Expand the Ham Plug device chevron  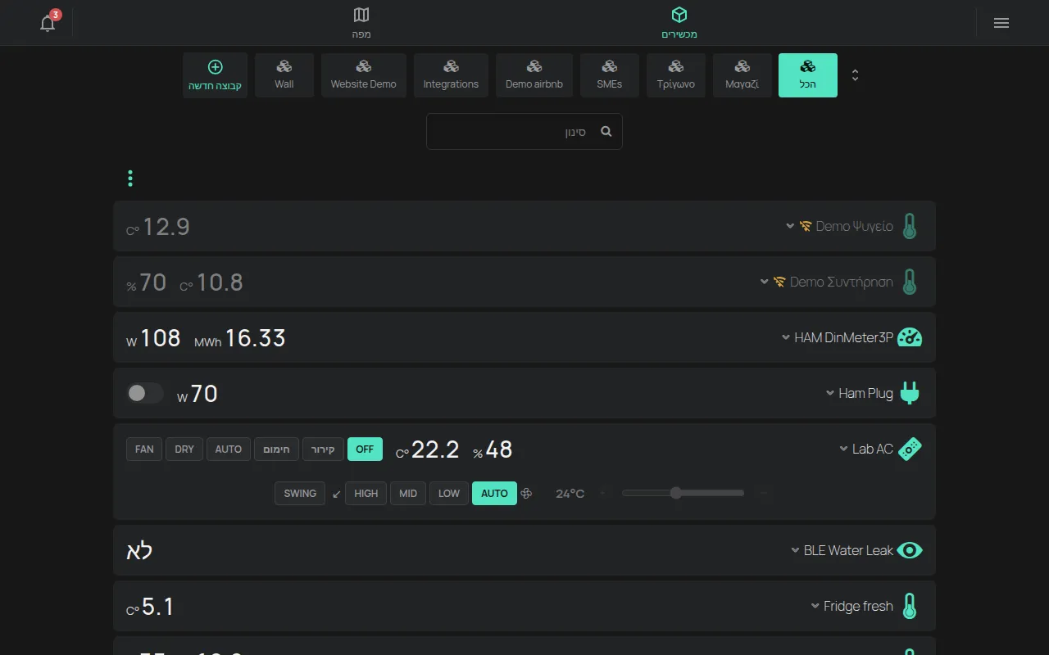click(830, 393)
